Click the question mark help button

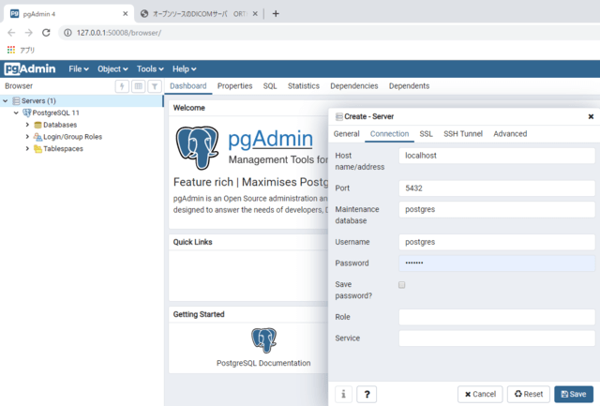(x=367, y=395)
